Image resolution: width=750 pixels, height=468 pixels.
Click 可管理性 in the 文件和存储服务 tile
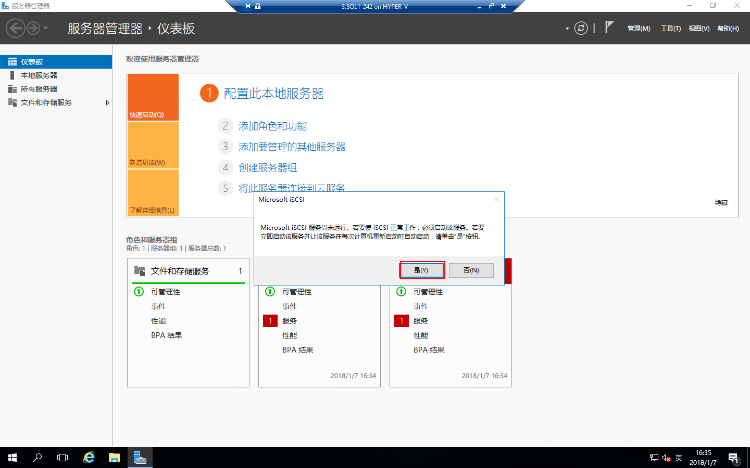tap(166, 292)
